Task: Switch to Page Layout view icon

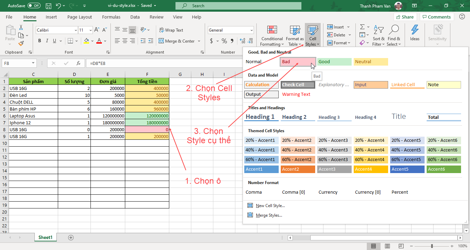Action: click(387, 246)
